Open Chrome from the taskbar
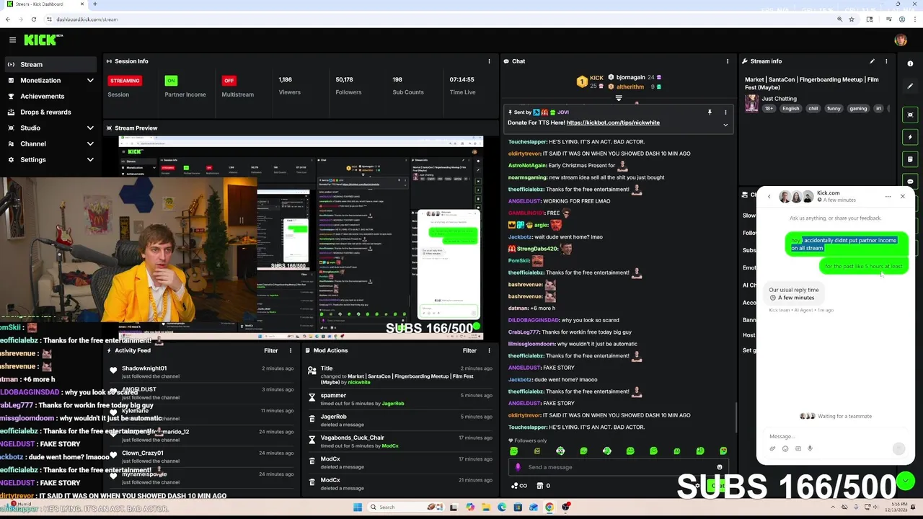The width and height of the screenshot is (923, 519). click(x=549, y=507)
